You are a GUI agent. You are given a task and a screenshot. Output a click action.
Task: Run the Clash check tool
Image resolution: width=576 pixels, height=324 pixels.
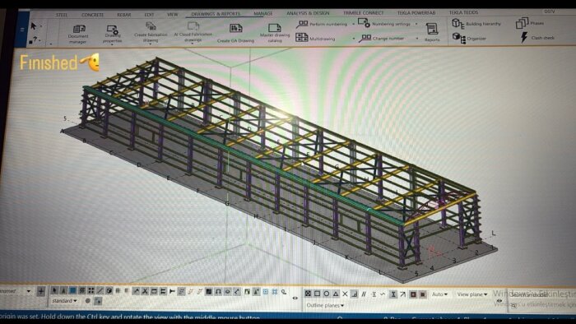537,38
